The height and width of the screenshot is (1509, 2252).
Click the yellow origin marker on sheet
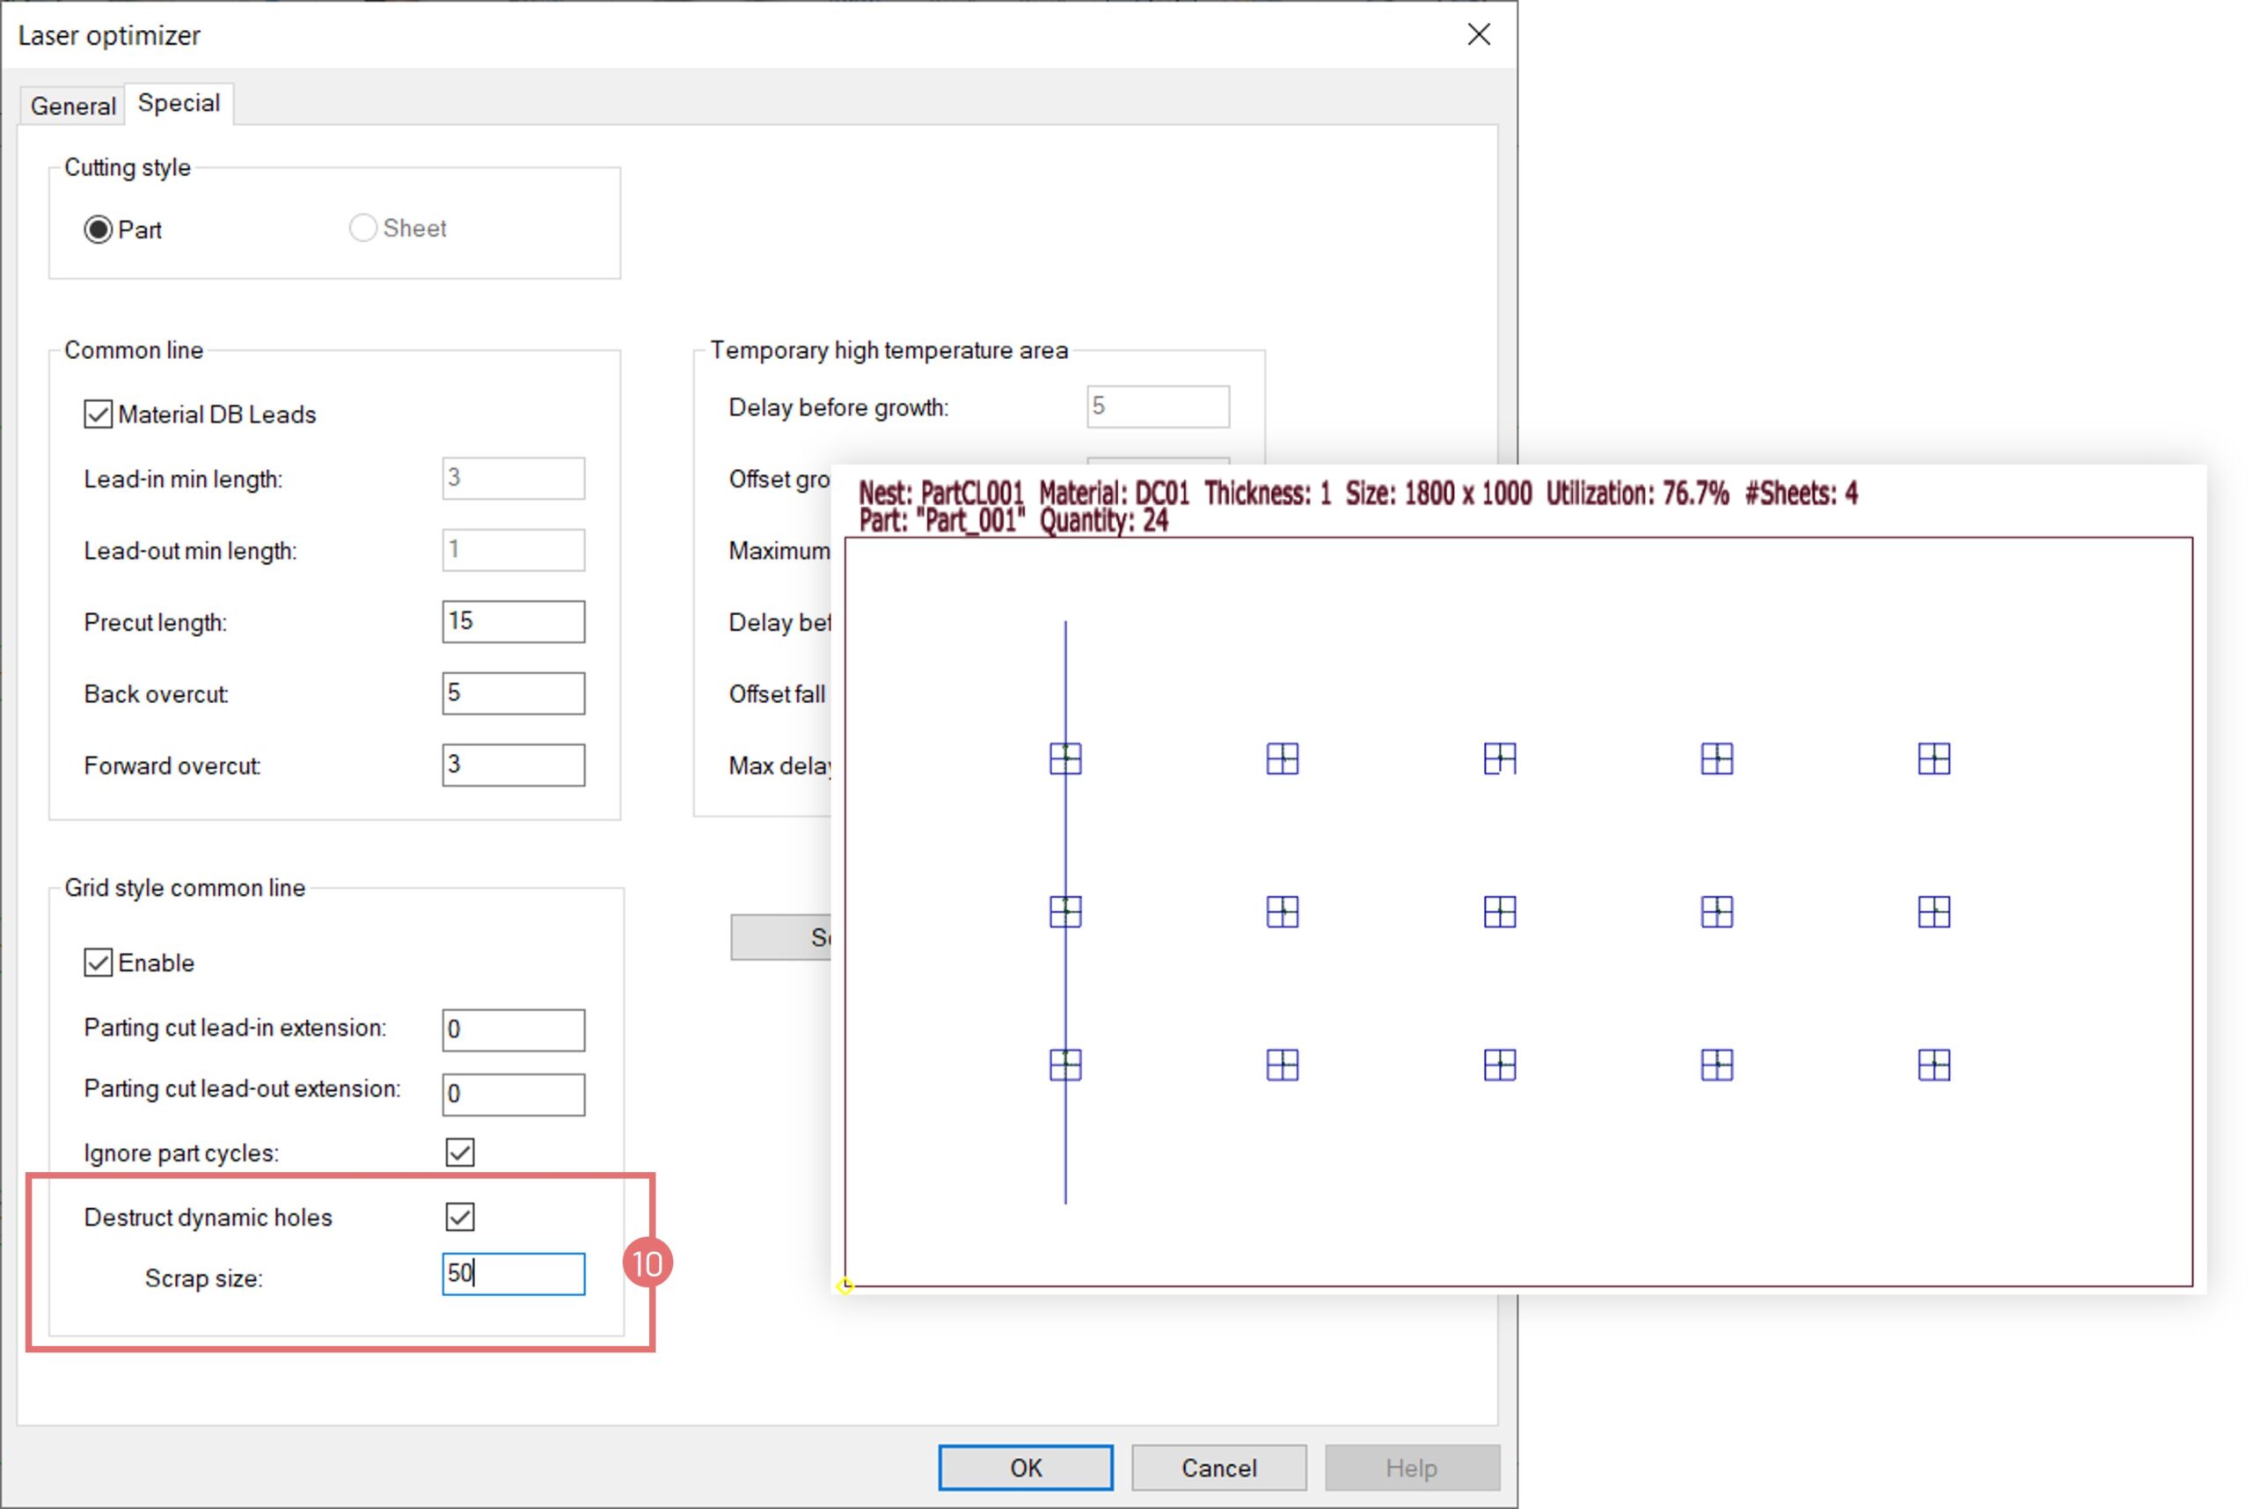point(844,1286)
